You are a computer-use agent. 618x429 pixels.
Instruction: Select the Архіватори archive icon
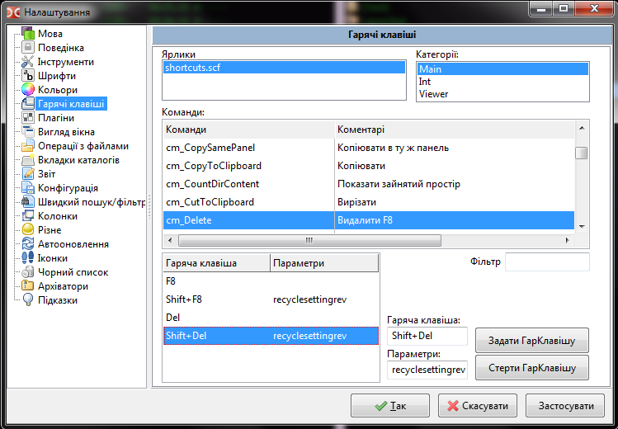28,286
